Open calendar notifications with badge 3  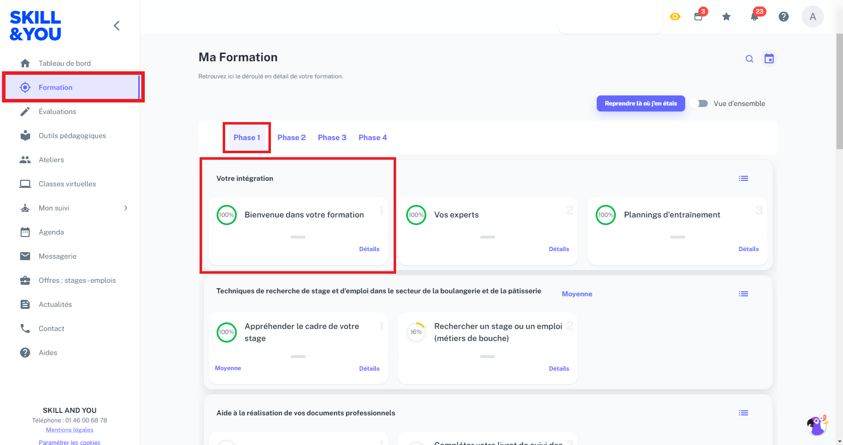click(700, 16)
